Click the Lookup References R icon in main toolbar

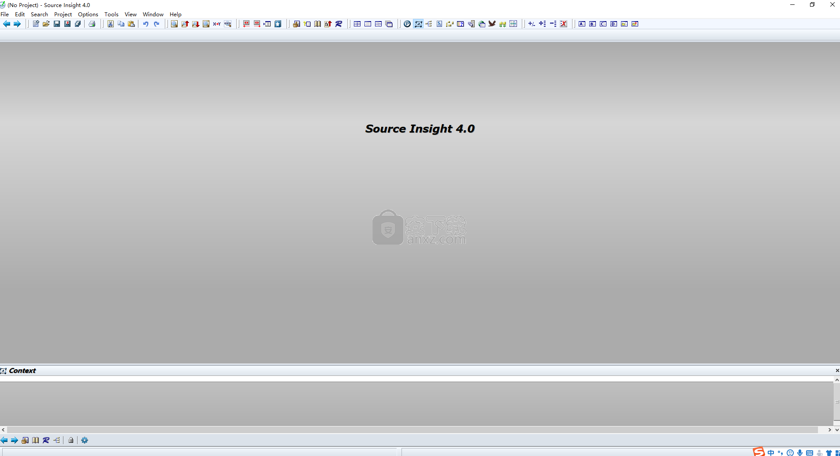339,24
